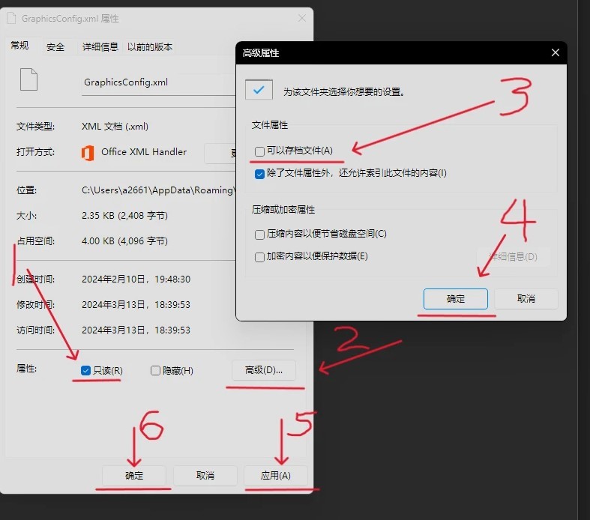
Task: Click creation time 2024年2月10日, 19:48:30
Action: 136,279
